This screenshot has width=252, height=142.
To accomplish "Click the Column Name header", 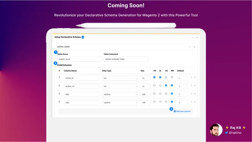I will 70,71.
